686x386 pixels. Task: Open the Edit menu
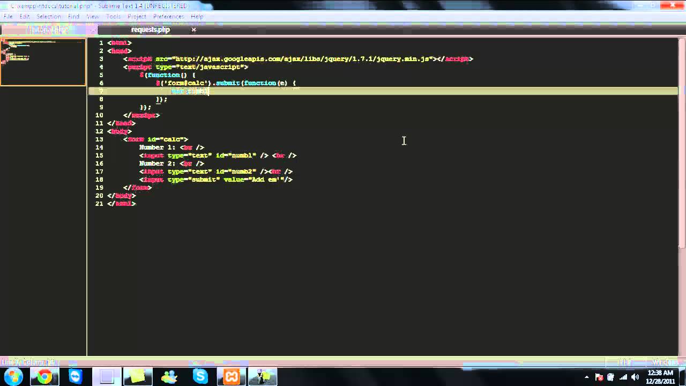[25, 17]
